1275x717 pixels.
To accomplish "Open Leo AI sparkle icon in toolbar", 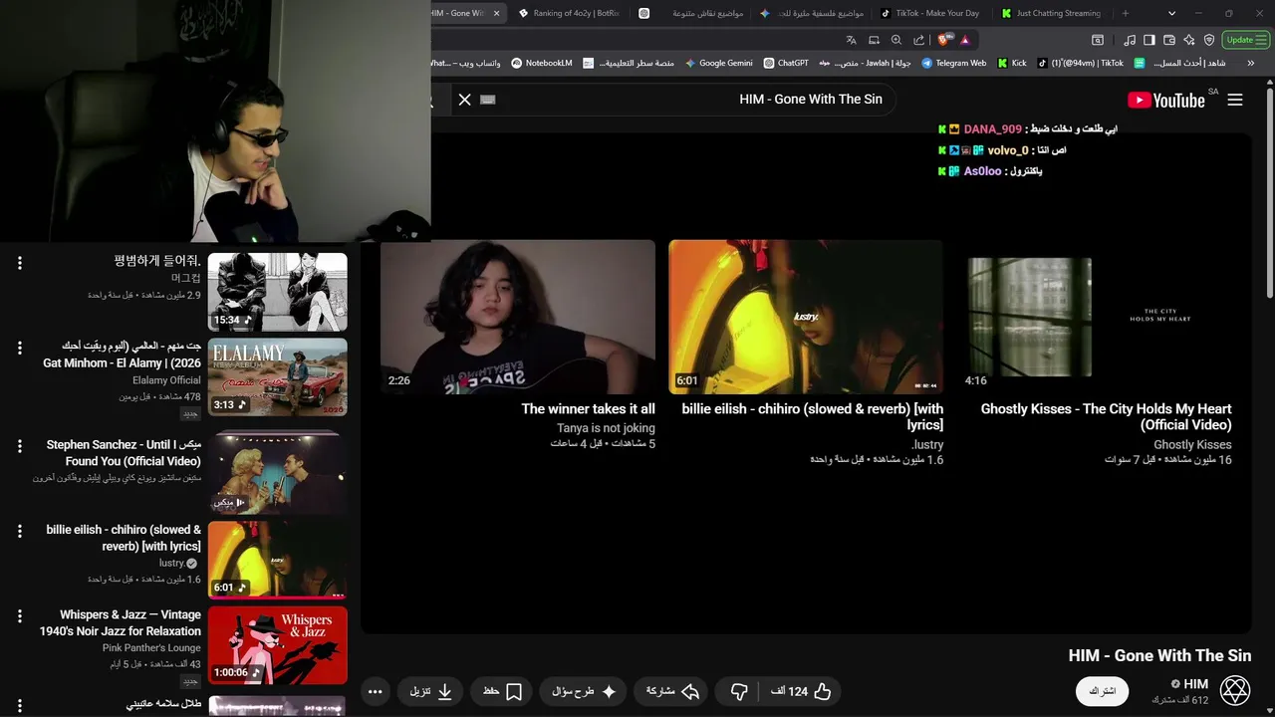I will 1189,40.
